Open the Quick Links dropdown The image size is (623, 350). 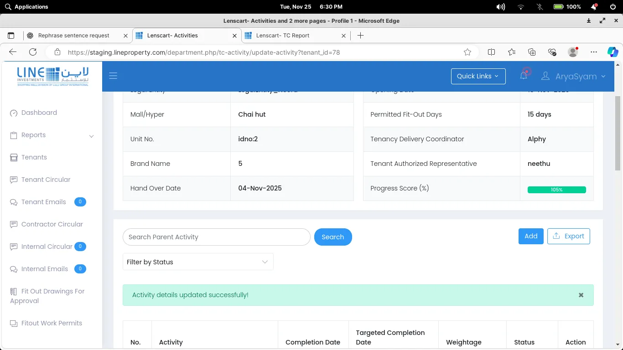tap(478, 76)
